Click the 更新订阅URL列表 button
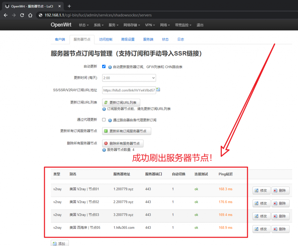 (x=121, y=102)
